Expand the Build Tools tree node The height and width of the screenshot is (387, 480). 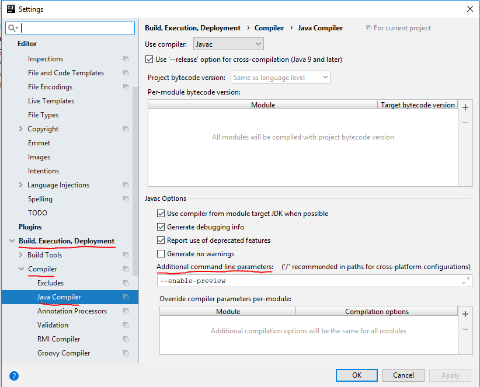click(x=22, y=255)
